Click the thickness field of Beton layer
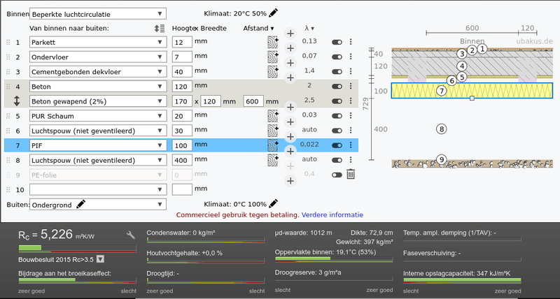 [181, 86]
